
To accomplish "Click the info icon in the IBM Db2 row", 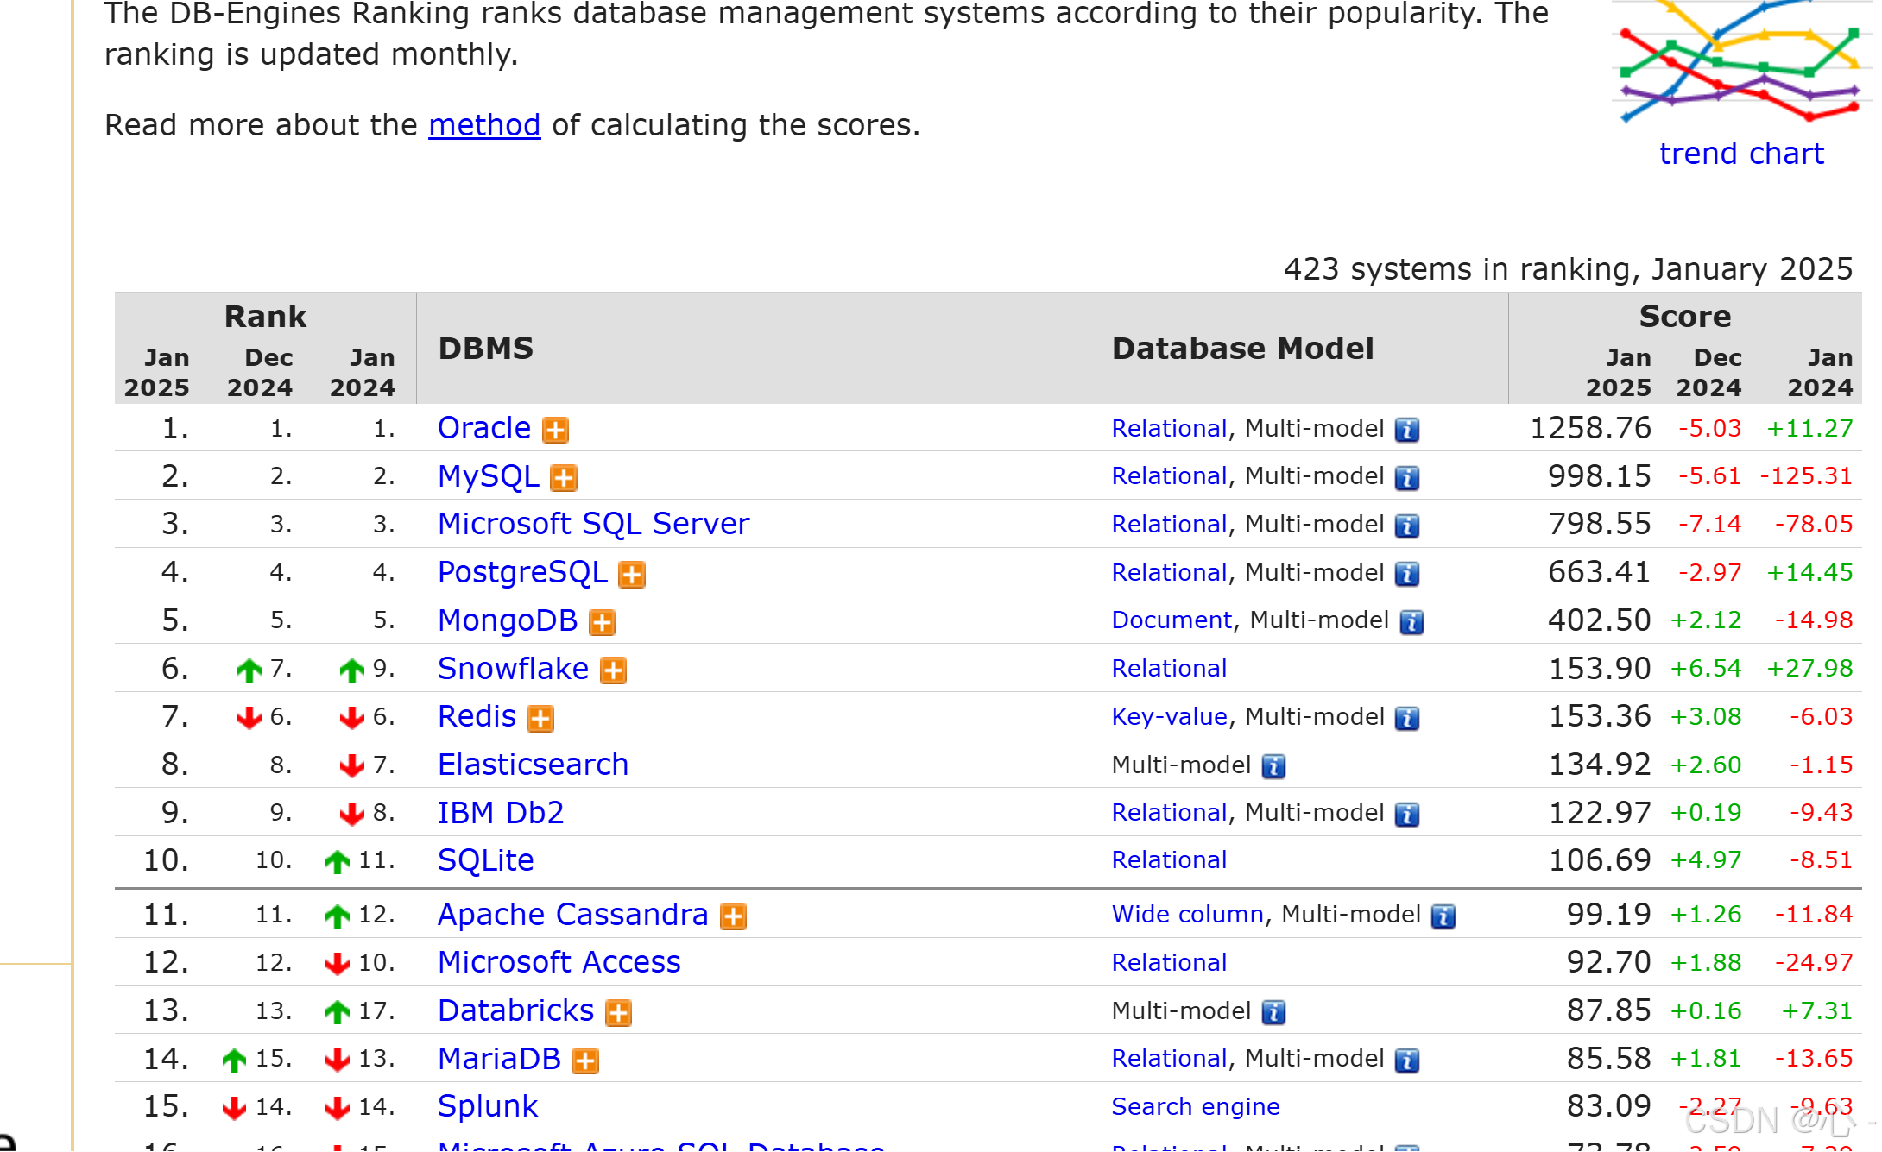I will pyautogui.click(x=1407, y=815).
